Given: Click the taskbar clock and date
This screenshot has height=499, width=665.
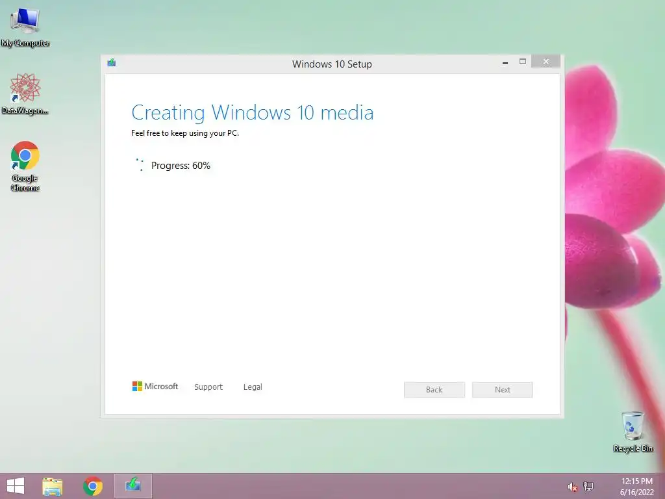Looking at the screenshot, I should pos(636,487).
